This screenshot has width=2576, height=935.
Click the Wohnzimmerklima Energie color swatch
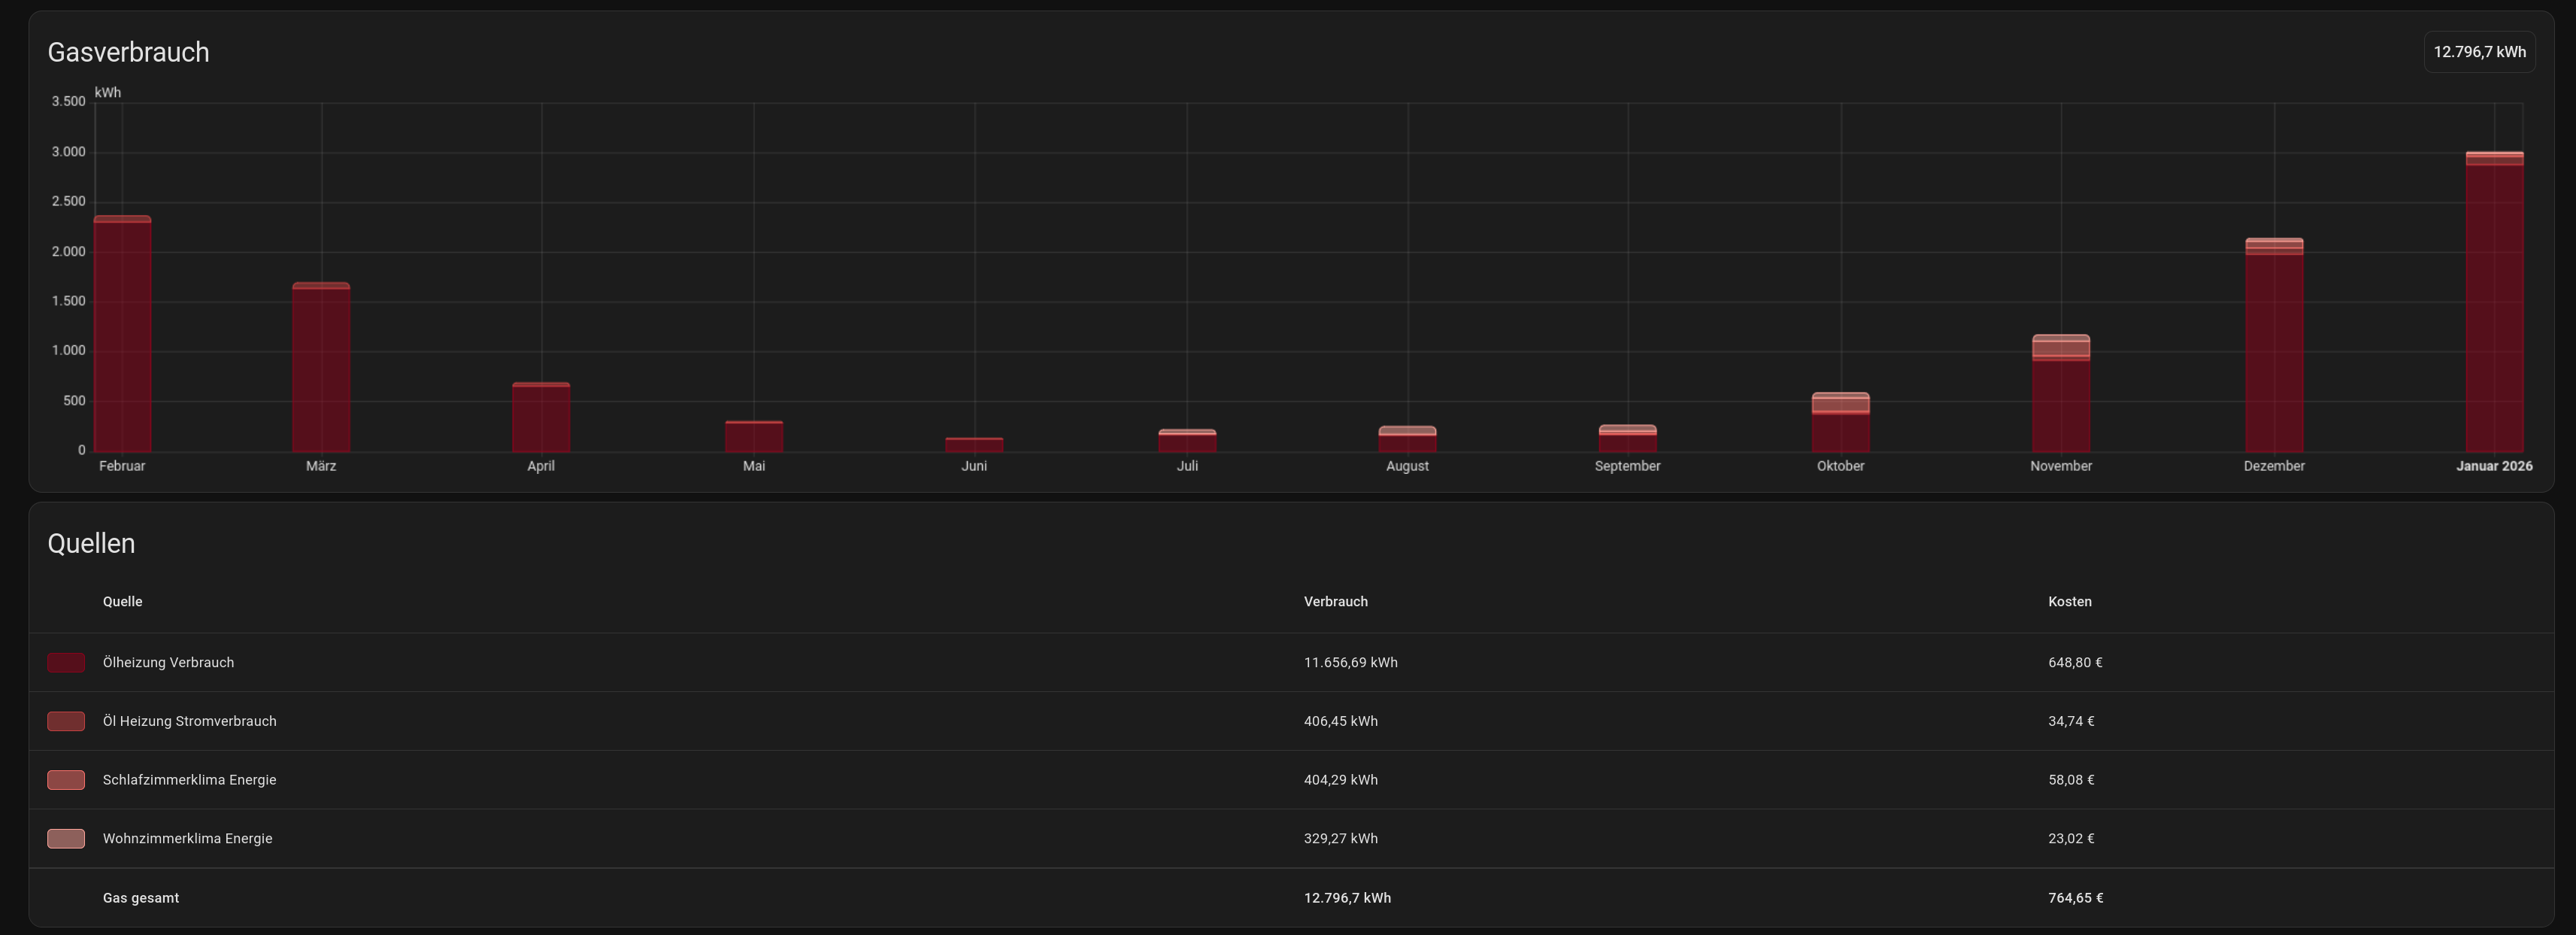coord(66,839)
